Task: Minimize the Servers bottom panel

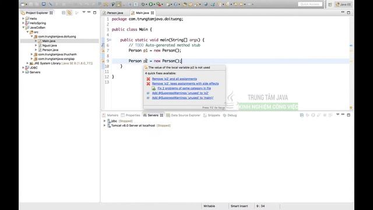Action: tap(343, 114)
